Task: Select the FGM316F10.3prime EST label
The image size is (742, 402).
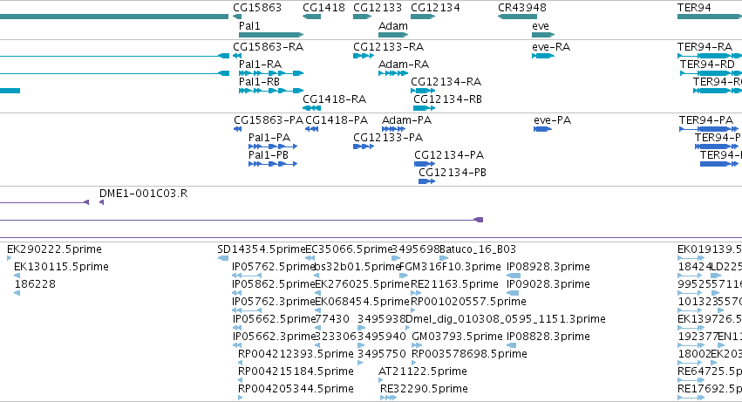Action: click(450, 267)
